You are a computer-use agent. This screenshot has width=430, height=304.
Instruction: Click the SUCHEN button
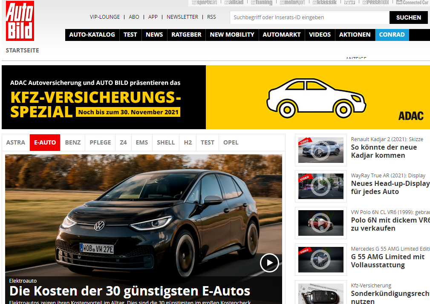(408, 17)
